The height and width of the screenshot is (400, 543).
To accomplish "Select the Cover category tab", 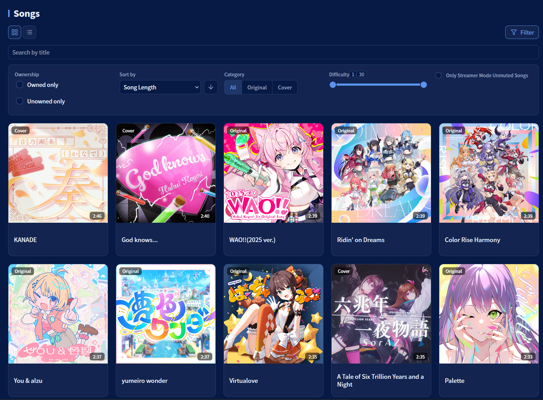I will tap(285, 88).
